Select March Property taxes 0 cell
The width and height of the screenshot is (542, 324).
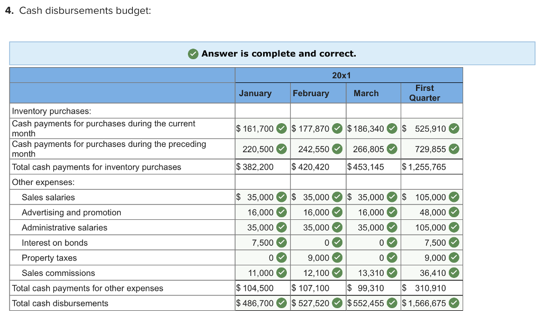pyautogui.click(x=374, y=258)
